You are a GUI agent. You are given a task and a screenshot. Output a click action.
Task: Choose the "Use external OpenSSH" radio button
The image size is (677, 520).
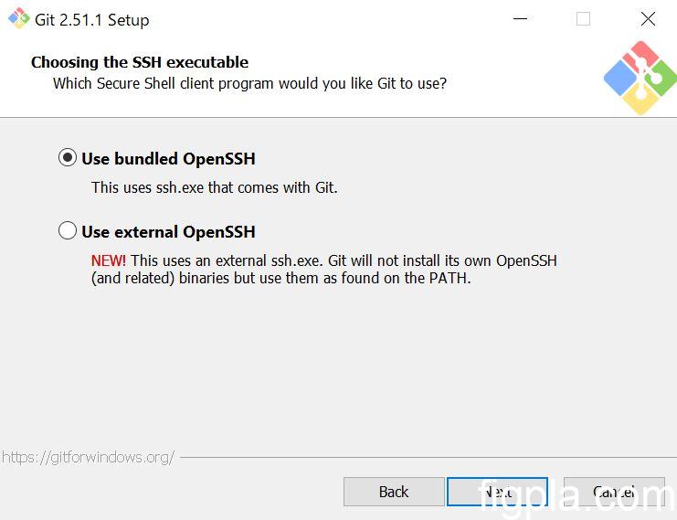click(x=68, y=231)
